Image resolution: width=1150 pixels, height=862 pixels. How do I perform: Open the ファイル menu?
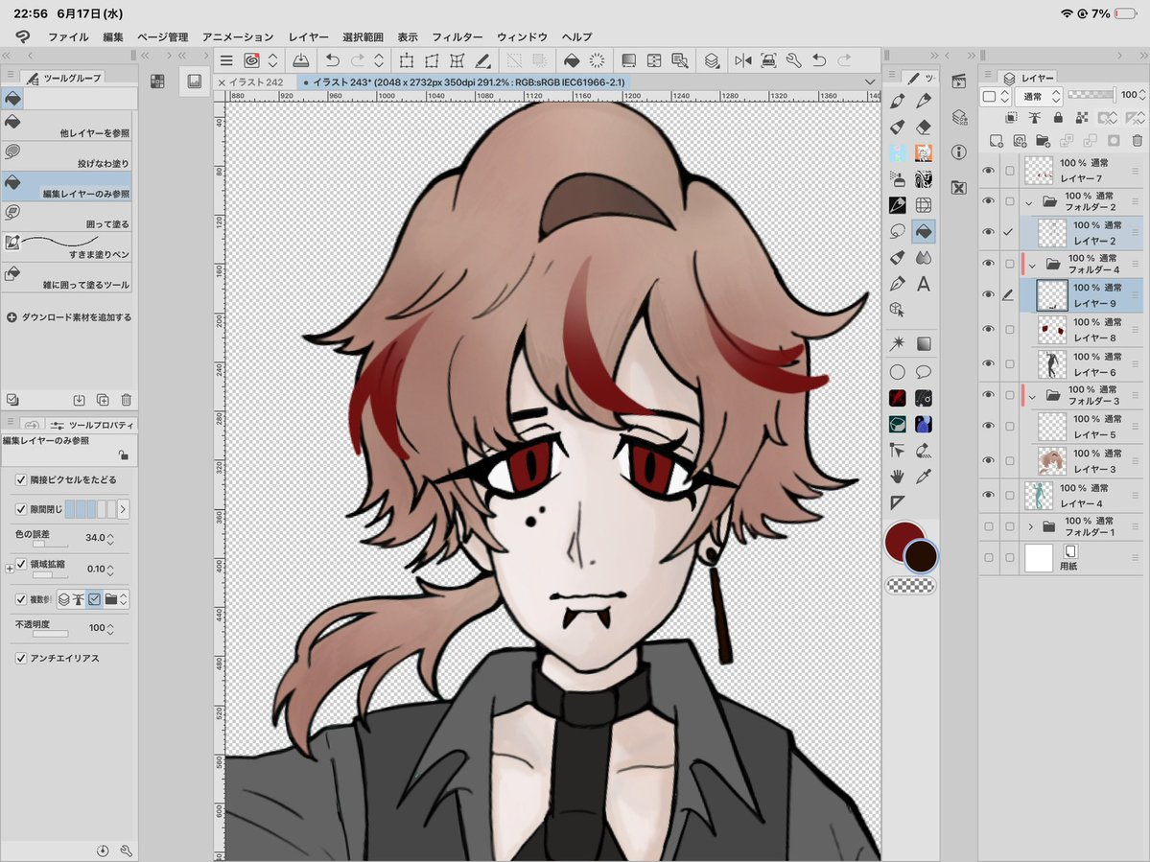(x=68, y=36)
